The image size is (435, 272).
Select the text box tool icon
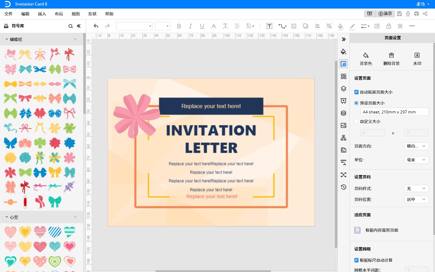(269, 26)
